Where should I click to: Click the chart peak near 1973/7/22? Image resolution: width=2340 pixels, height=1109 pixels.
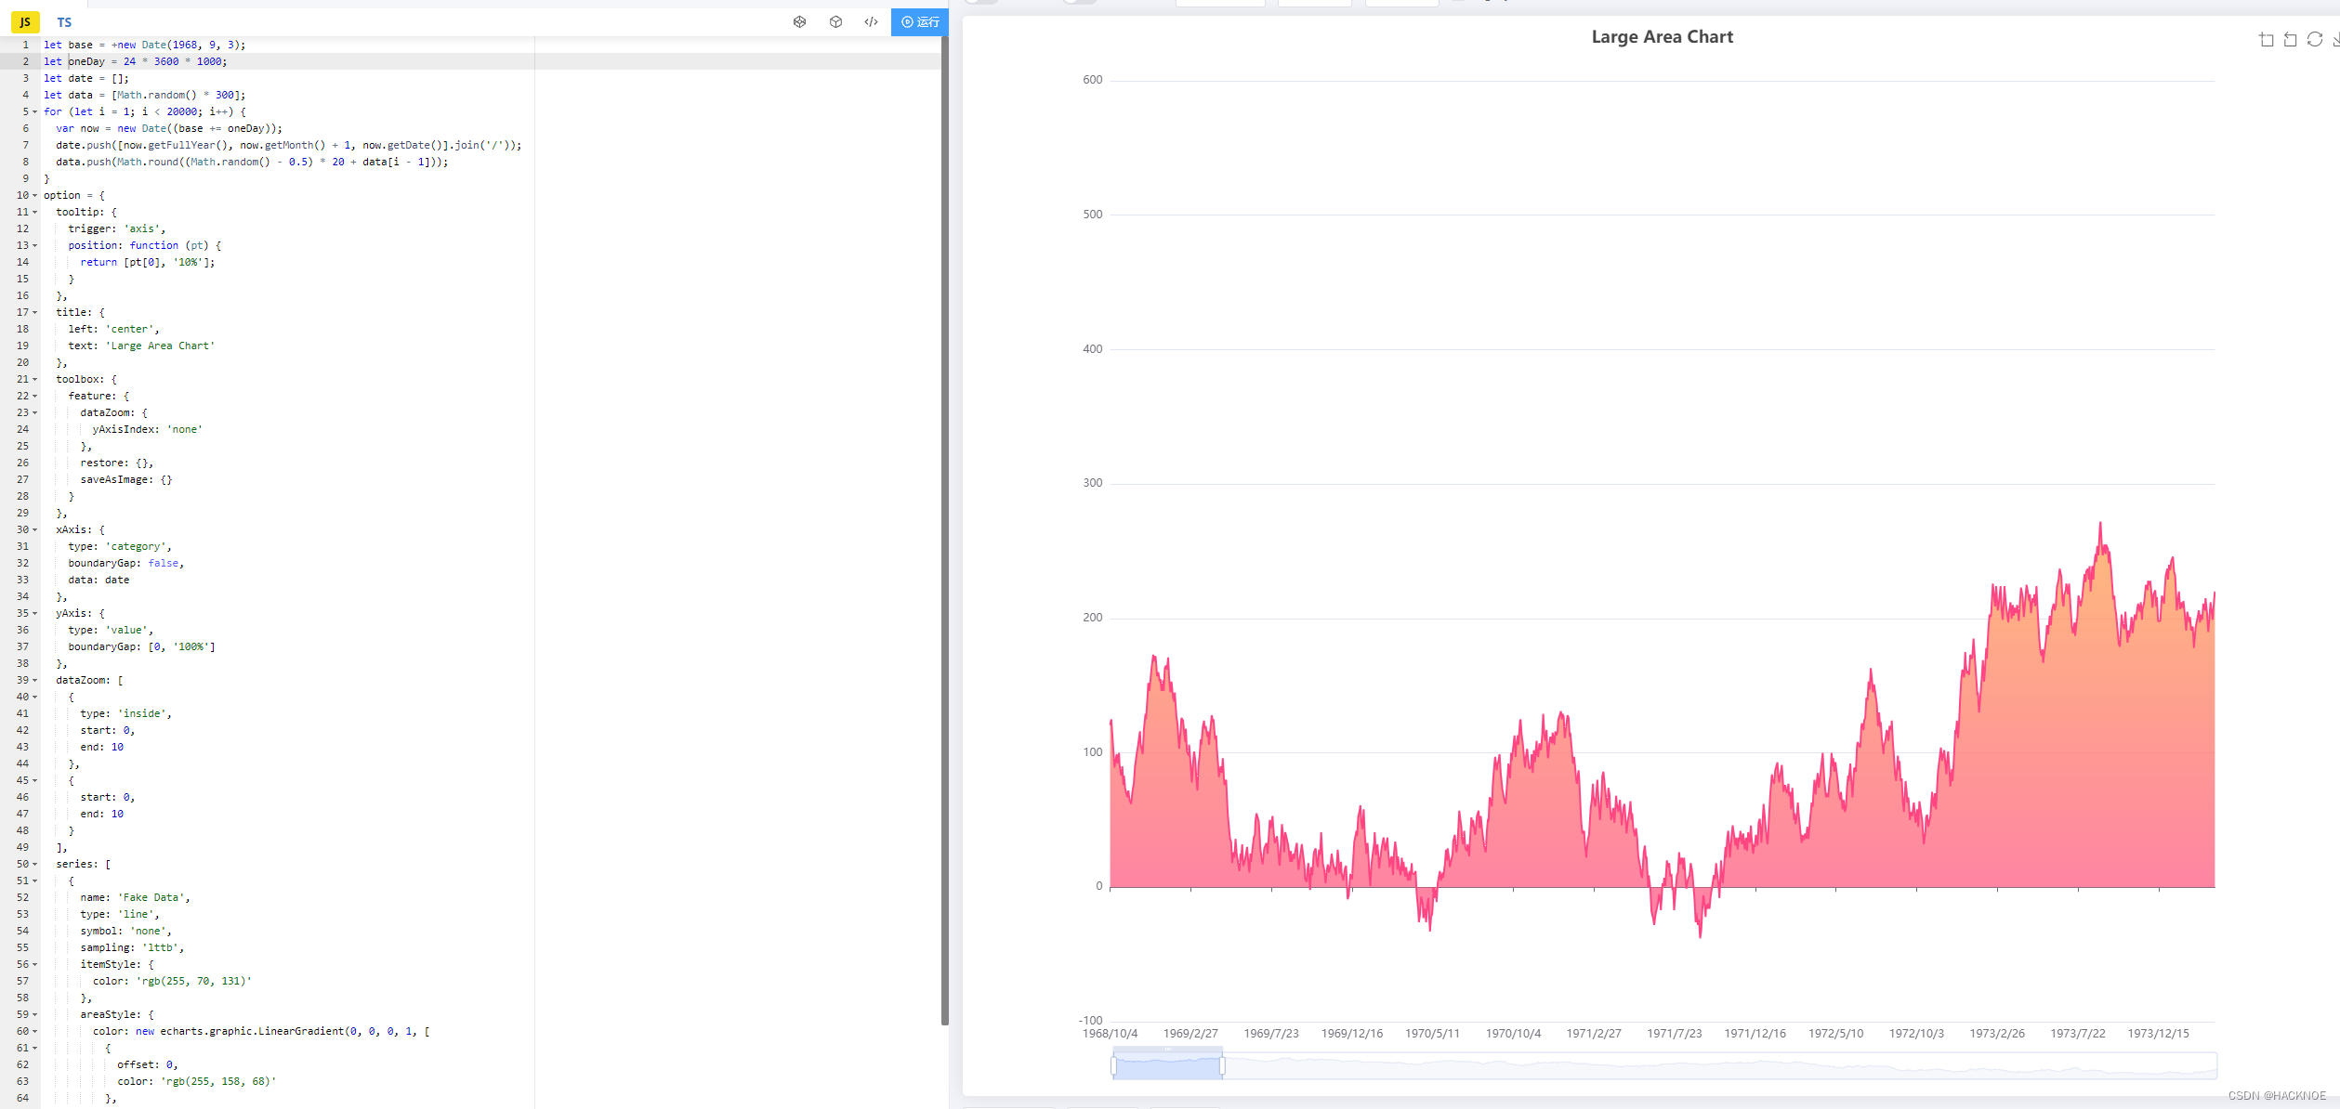tap(2099, 526)
